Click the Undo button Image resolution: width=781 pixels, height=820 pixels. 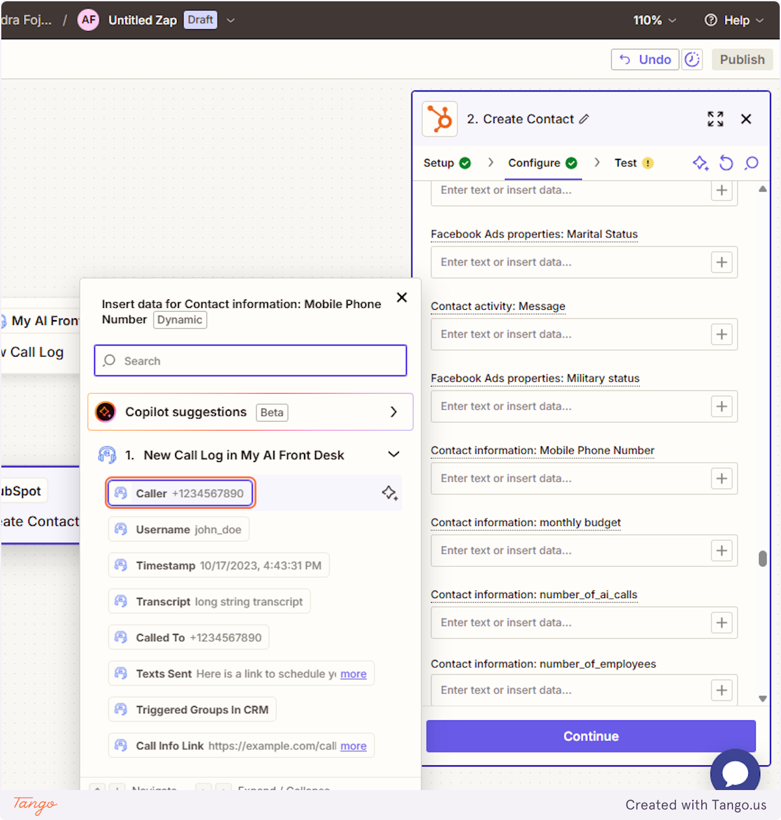pos(645,59)
